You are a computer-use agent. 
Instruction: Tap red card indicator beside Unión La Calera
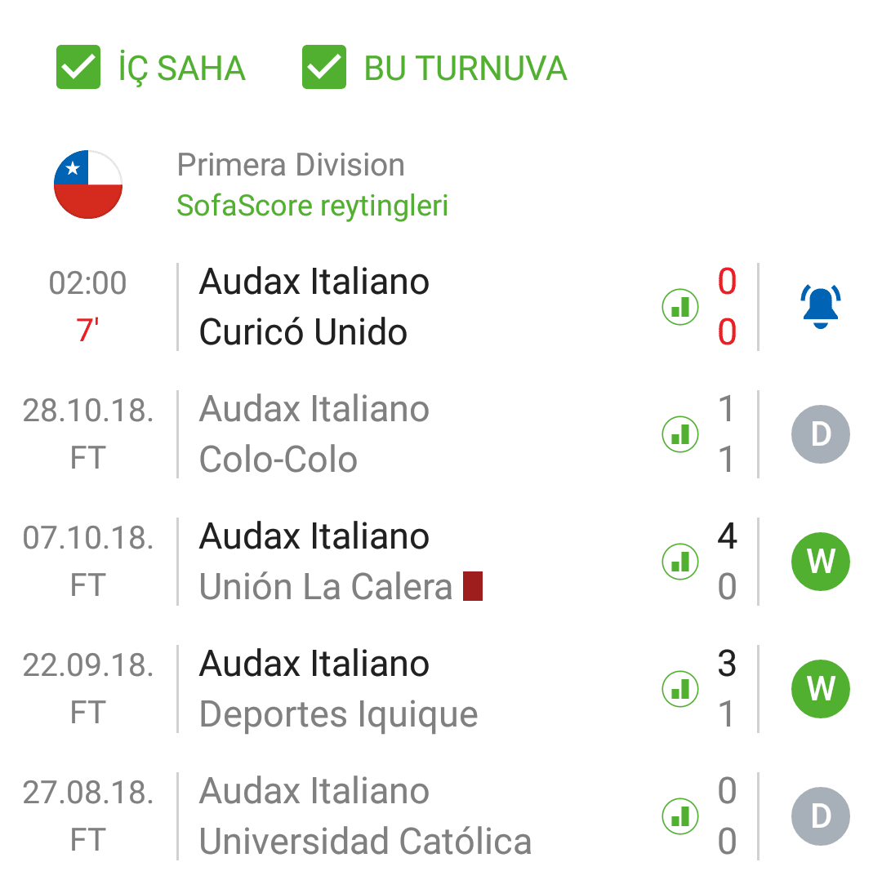(473, 586)
